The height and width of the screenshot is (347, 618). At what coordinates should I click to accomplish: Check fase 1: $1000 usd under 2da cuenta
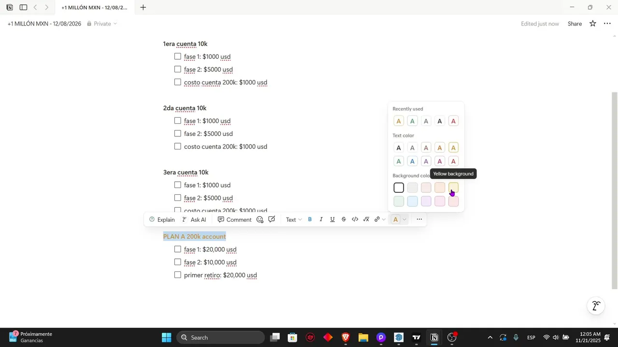click(x=178, y=120)
